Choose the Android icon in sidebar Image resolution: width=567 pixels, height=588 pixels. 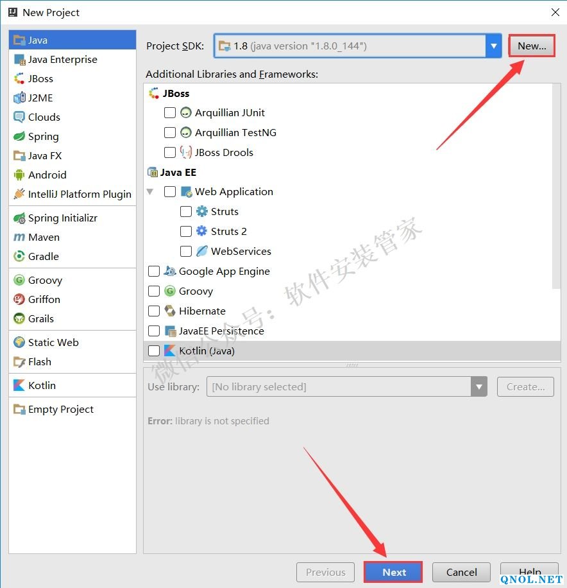click(19, 175)
